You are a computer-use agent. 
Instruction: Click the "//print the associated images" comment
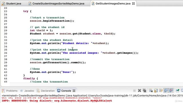(x=54, y=49)
